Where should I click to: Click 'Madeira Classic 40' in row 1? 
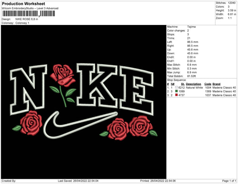click(x=224, y=88)
